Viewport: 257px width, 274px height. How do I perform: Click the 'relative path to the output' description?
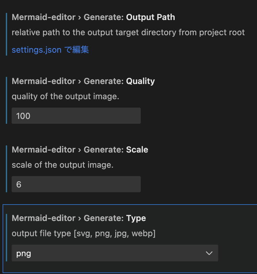coord(128,33)
